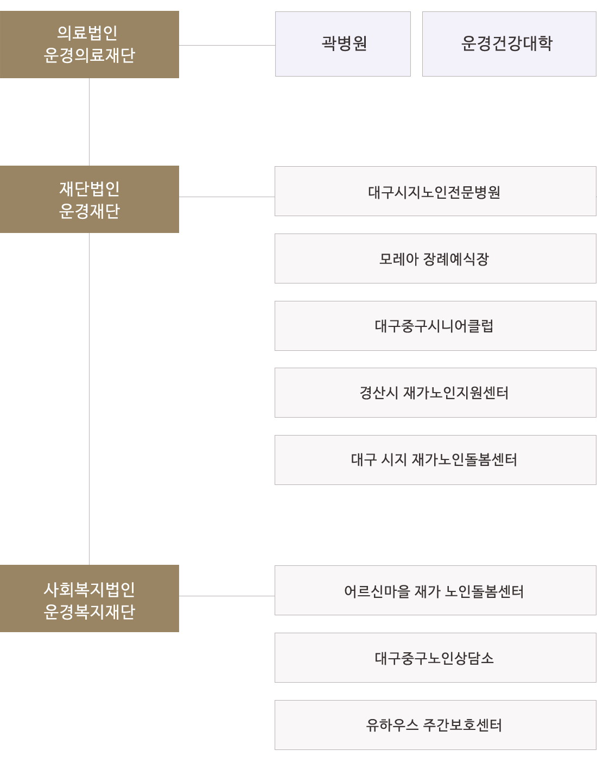
Task: Open 어르신마을 재가 노인돌봄센터
Action: (435, 590)
